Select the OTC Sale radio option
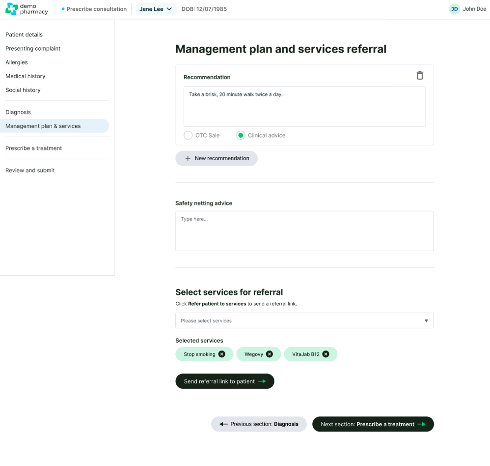Image resolution: width=490 pixels, height=466 pixels. (188, 135)
